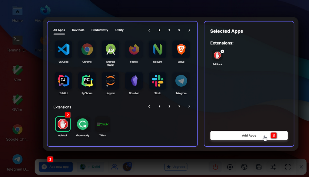Choose the Slack app icon

coord(158,81)
